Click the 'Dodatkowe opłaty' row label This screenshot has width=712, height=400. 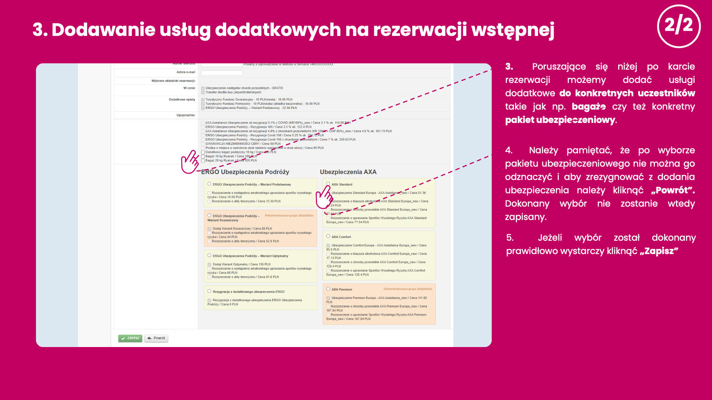coord(182,100)
